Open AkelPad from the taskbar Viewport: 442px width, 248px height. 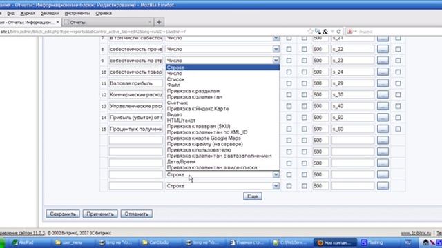click(23, 242)
